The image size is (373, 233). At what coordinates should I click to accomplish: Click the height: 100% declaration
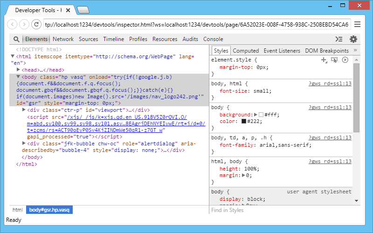point(239,169)
